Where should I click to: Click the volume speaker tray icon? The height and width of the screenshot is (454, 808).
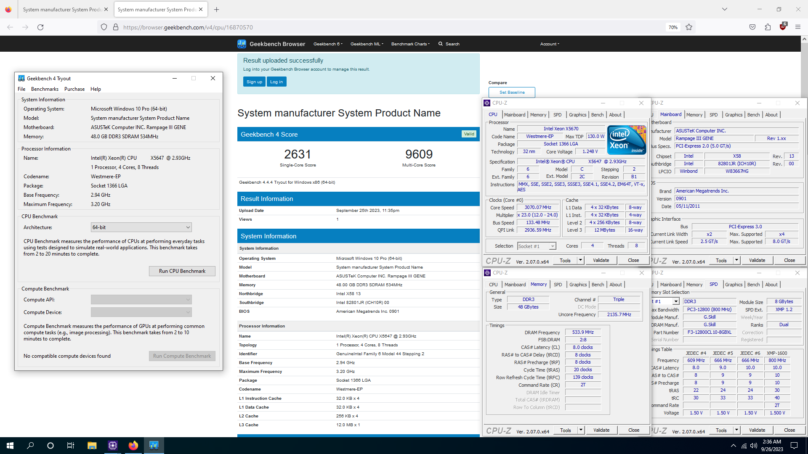(754, 446)
